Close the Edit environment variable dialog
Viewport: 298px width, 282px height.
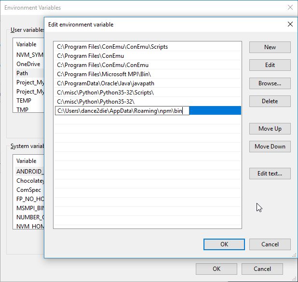tap(290, 24)
